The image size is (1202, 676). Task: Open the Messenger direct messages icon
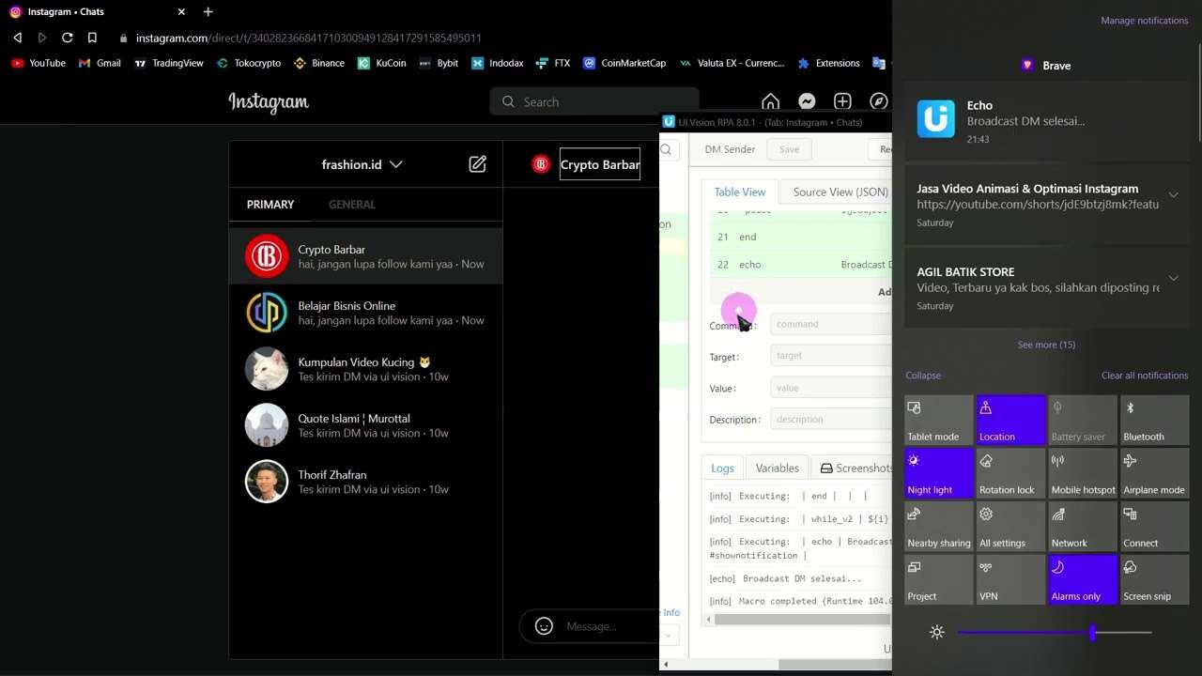(806, 101)
